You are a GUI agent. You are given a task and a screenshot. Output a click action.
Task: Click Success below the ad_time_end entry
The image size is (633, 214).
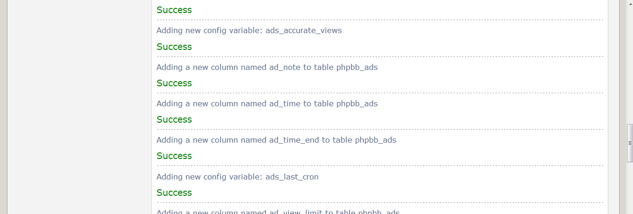[174, 156]
